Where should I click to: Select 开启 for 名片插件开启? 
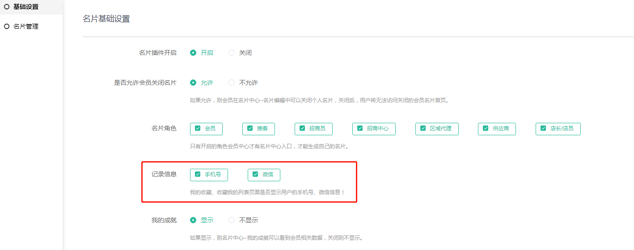pyautogui.click(x=193, y=53)
